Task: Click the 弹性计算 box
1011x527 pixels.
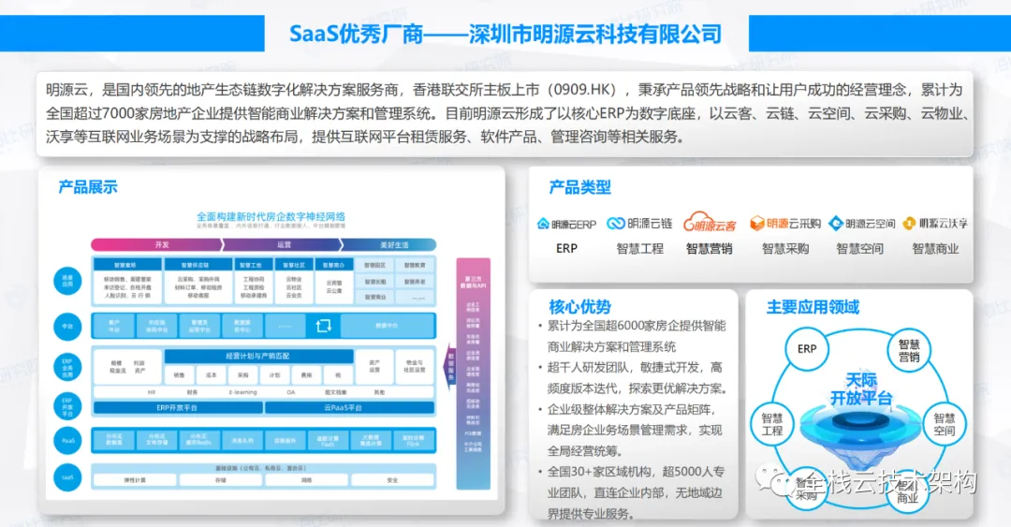Action: (x=135, y=480)
